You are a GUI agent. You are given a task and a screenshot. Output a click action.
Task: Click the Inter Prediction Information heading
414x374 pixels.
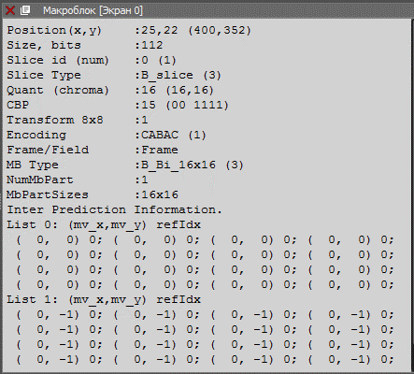pos(114,209)
